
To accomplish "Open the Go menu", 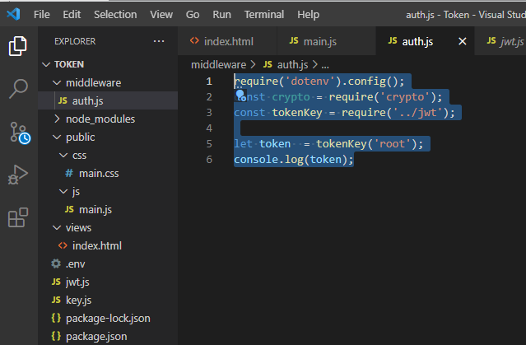I will [193, 15].
